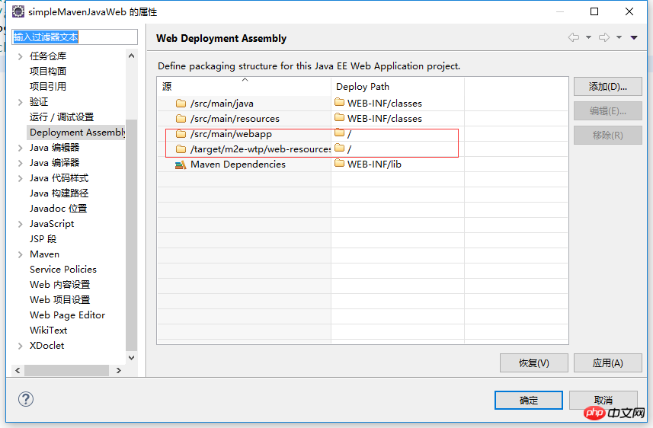This screenshot has width=653, height=428.
Task: Click the help question mark icon
Action: [x=26, y=399]
